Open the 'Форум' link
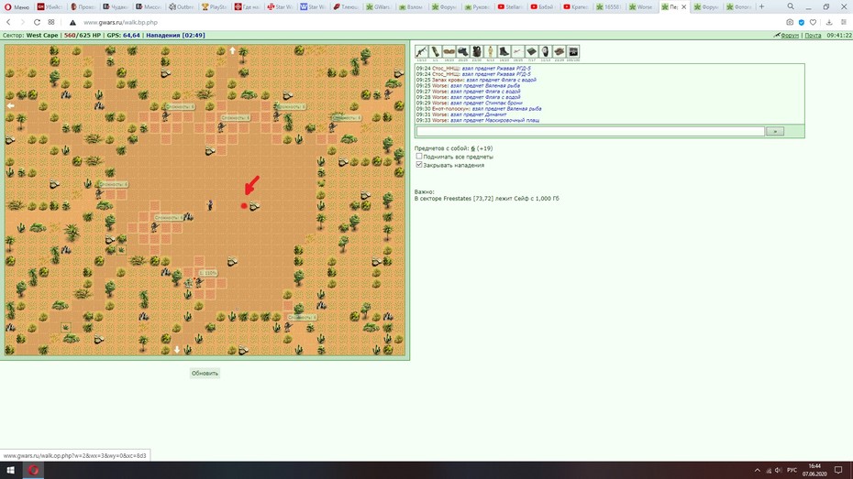 click(790, 36)
